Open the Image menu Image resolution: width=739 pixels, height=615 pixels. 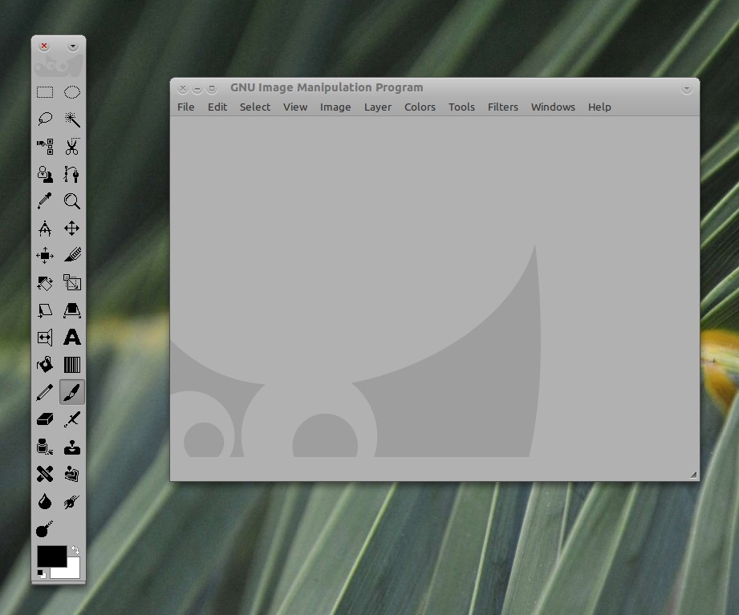pyautogui.click(x=335, y=107)
